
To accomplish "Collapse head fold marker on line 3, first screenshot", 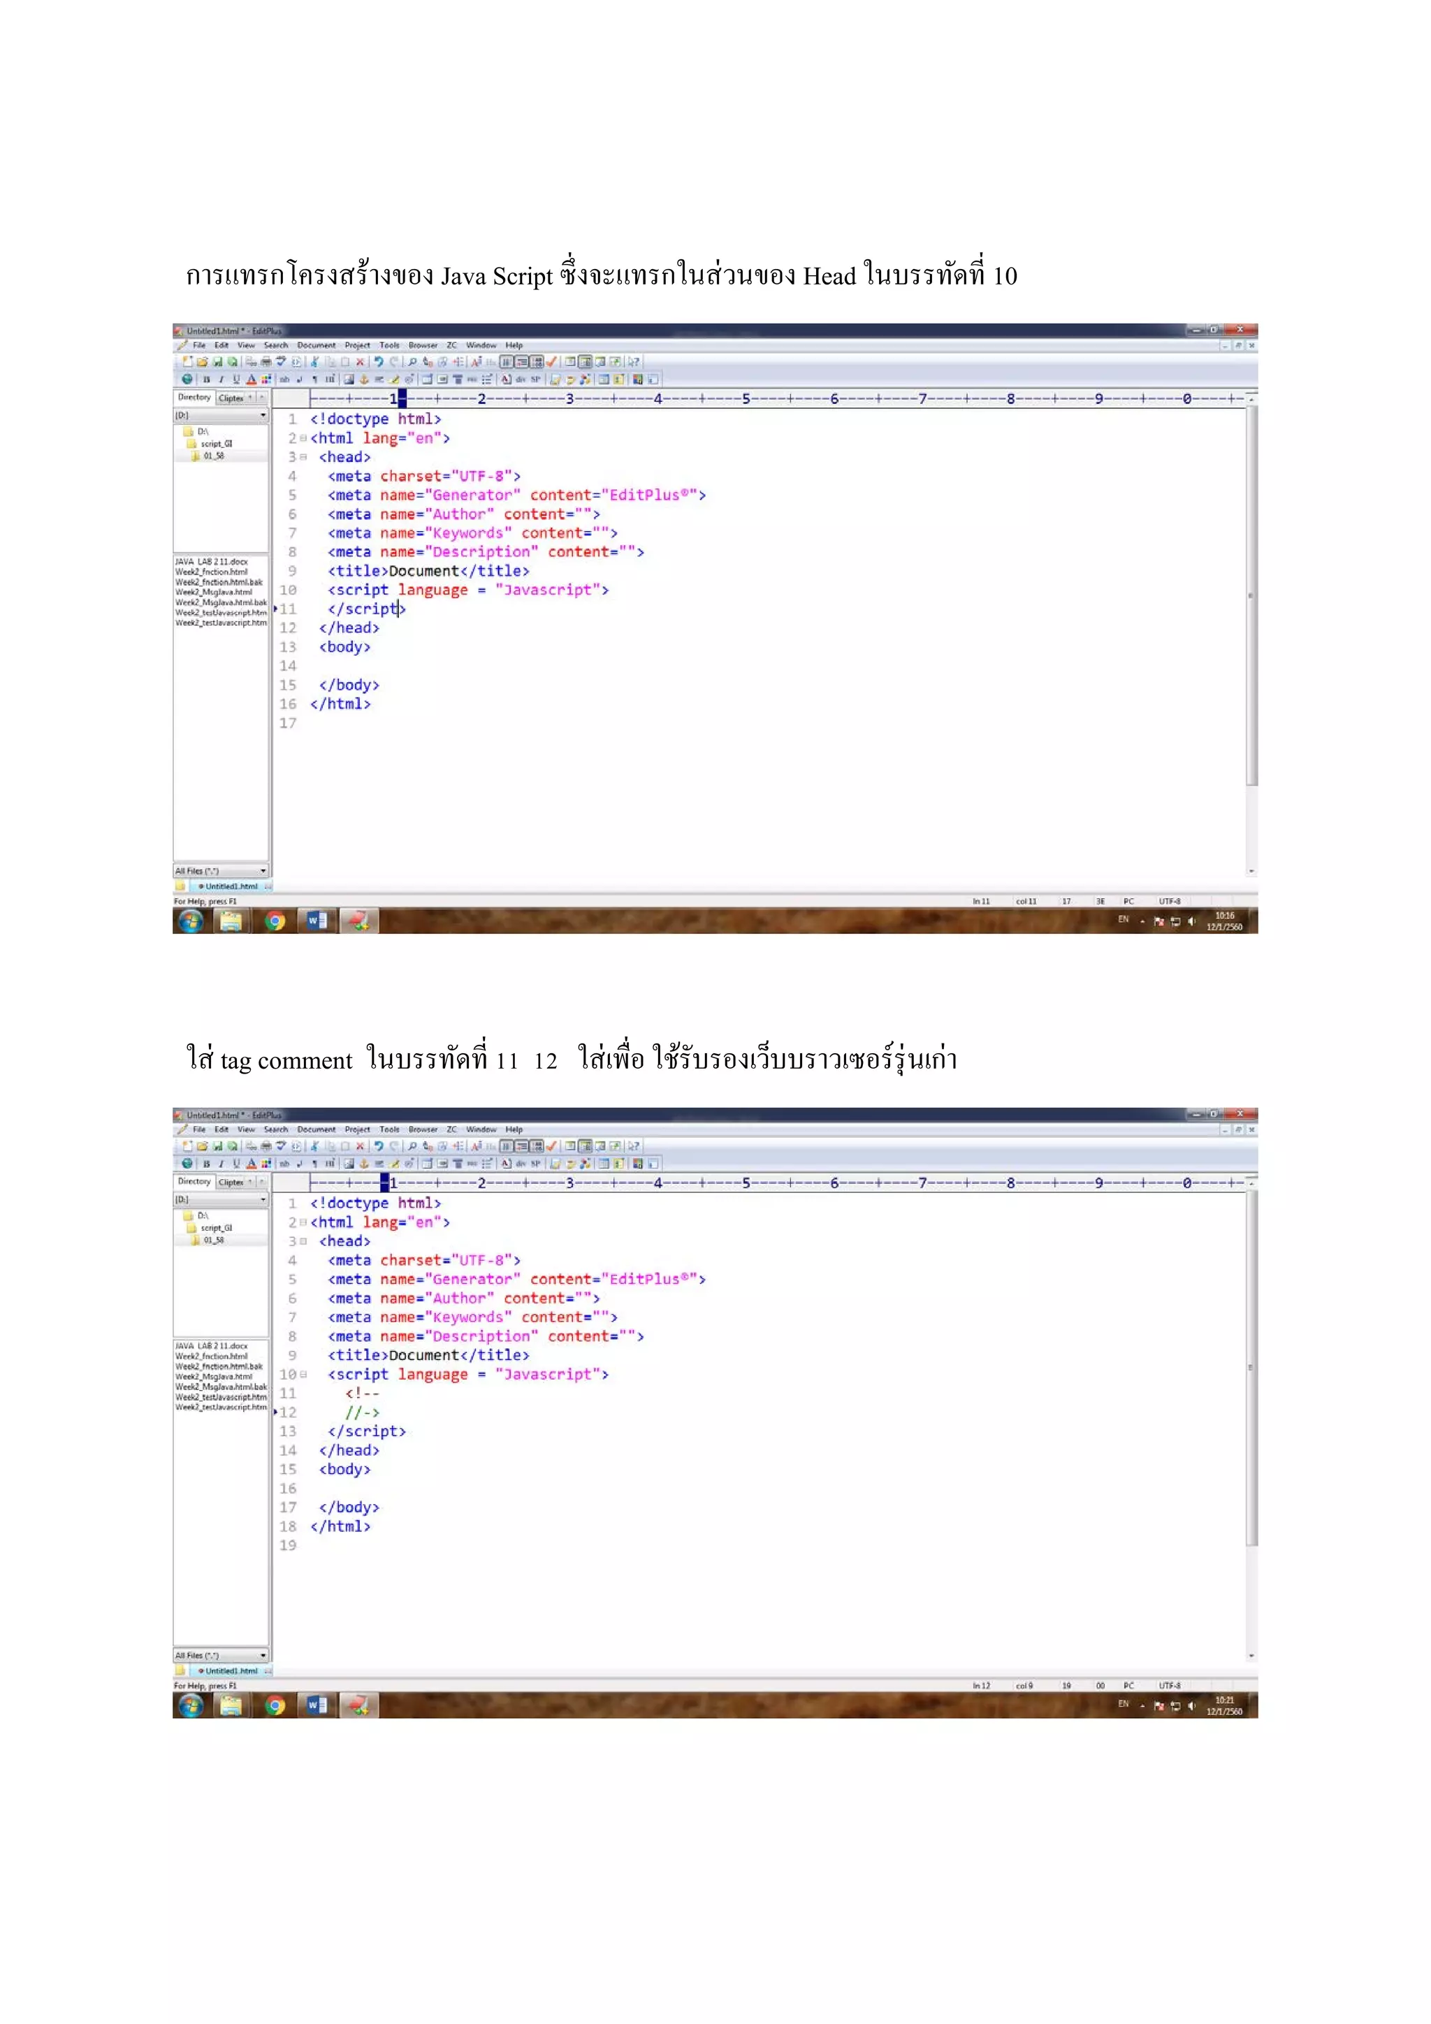I will [303, 456].
